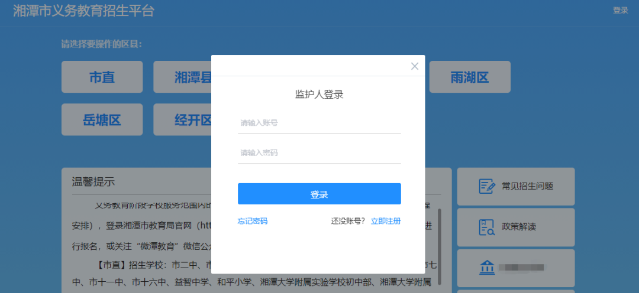Click the 还没账号? text
The image size is (639, 293).
click(x=348, y=222)
